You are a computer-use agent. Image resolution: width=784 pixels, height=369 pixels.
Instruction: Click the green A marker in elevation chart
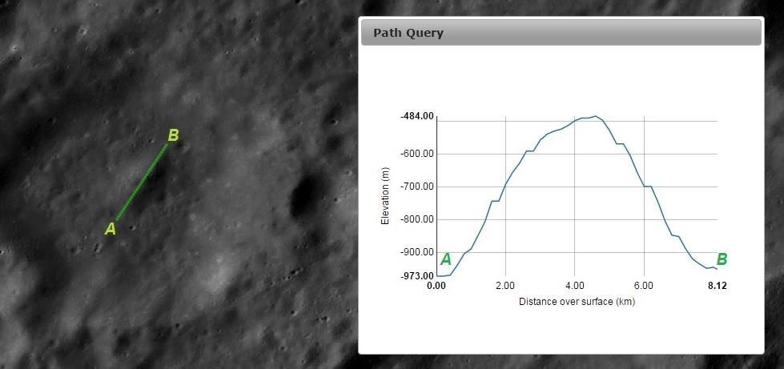446,259
